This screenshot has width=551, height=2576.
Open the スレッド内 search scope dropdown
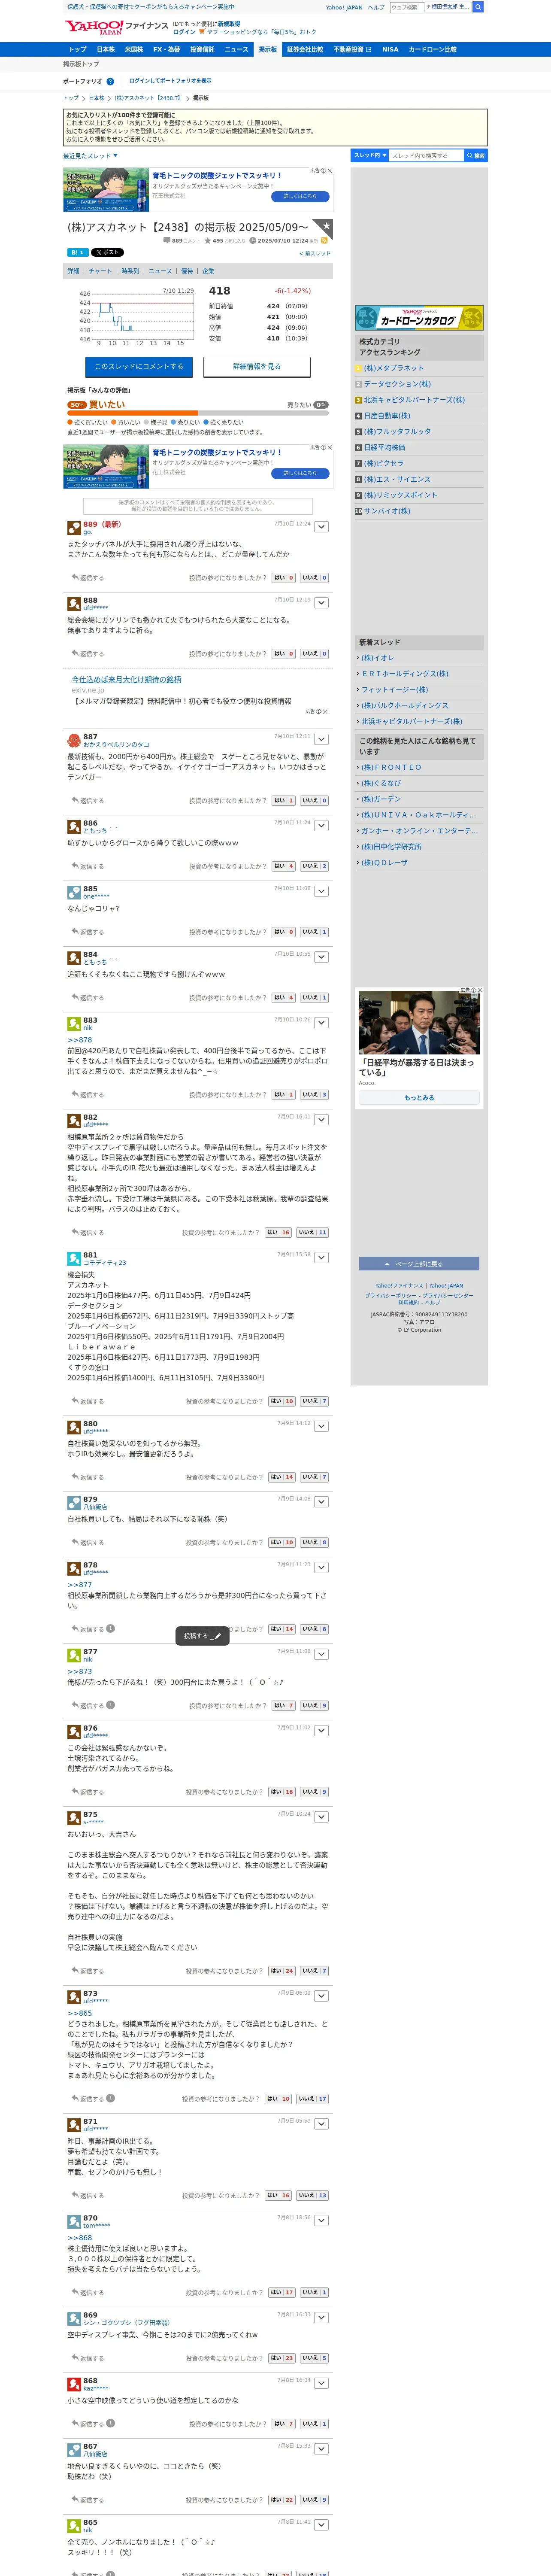(369, 156)
